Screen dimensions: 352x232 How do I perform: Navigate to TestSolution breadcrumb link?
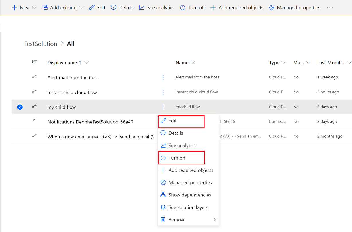point(41,44)
